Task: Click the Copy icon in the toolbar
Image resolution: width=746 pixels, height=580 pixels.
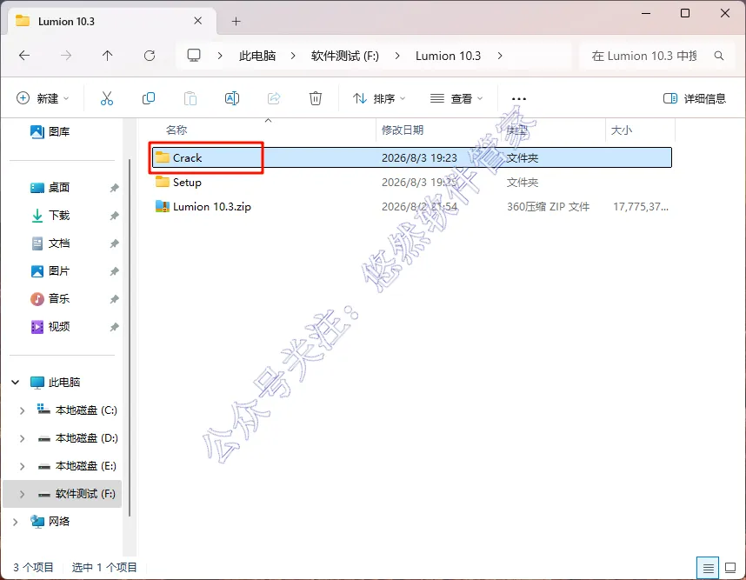Action: tap(149, 98)
